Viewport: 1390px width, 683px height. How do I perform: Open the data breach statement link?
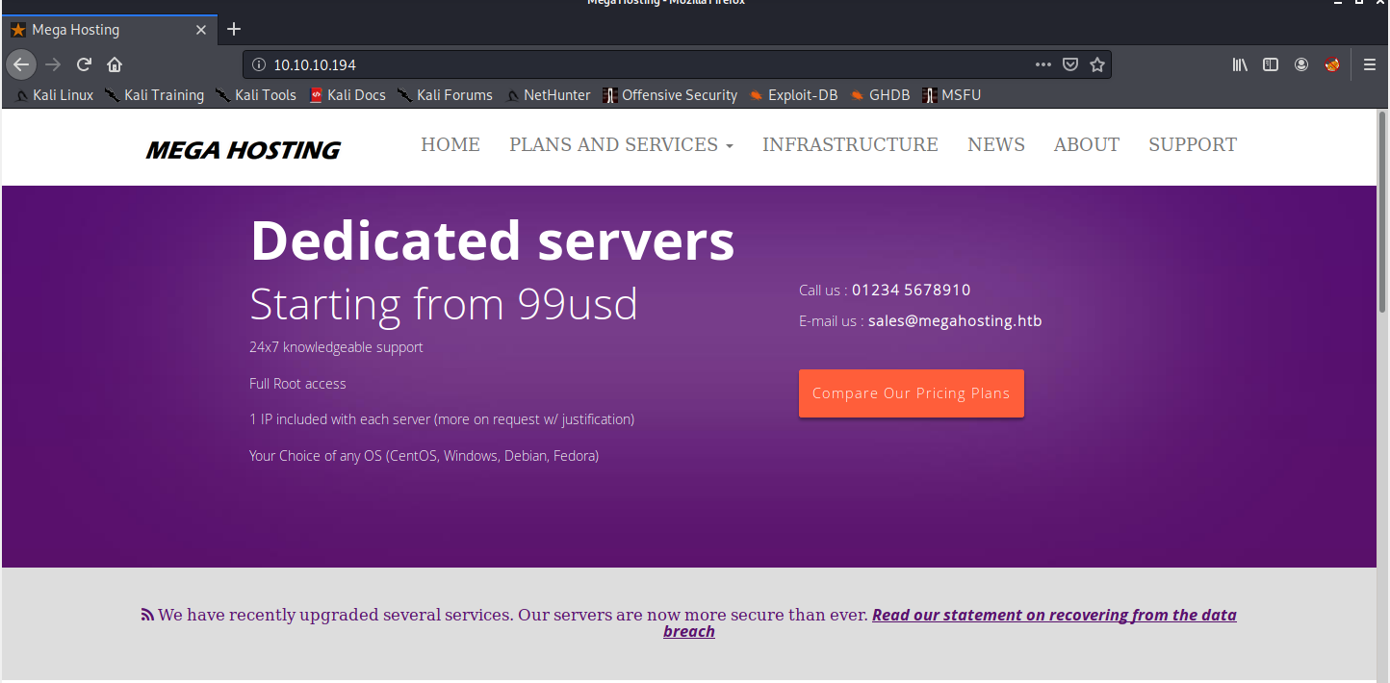click(1054, 615)
